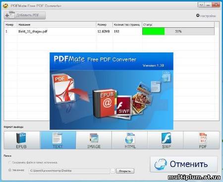Viewport: 223px width, 182px height.
Task: Select the Blekt_10_shagov.pdf row
Action: (x=110, y=31)
